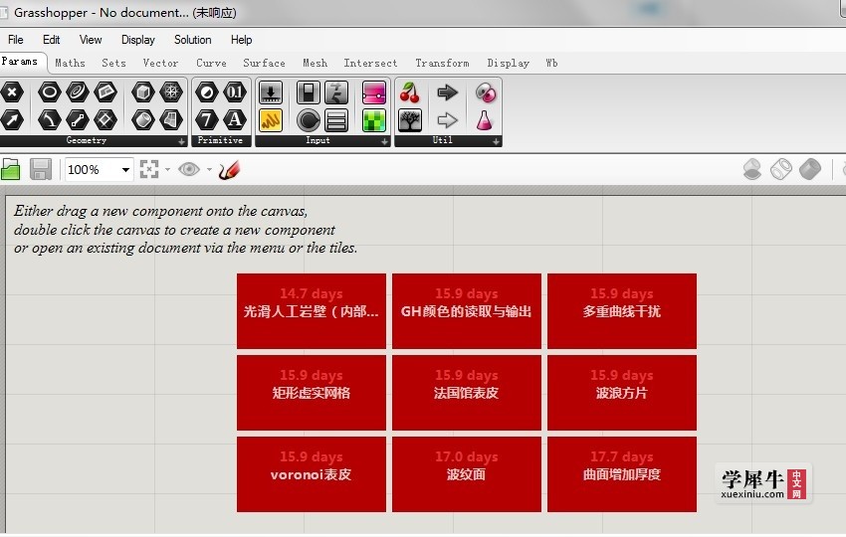
Task: Pick the Line parameter icon
Action: point(78,119)
